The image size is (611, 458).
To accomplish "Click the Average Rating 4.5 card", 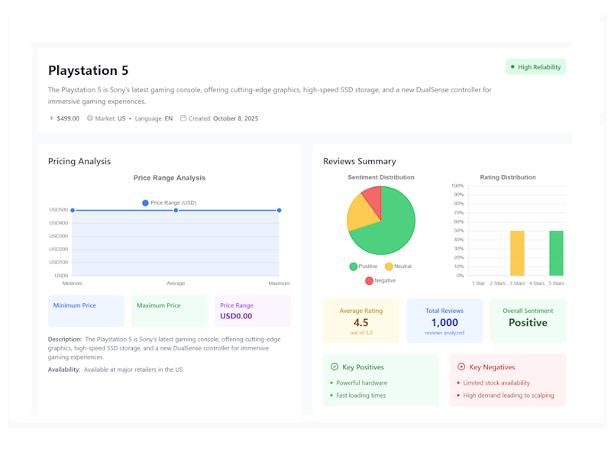I will (360, 321).
